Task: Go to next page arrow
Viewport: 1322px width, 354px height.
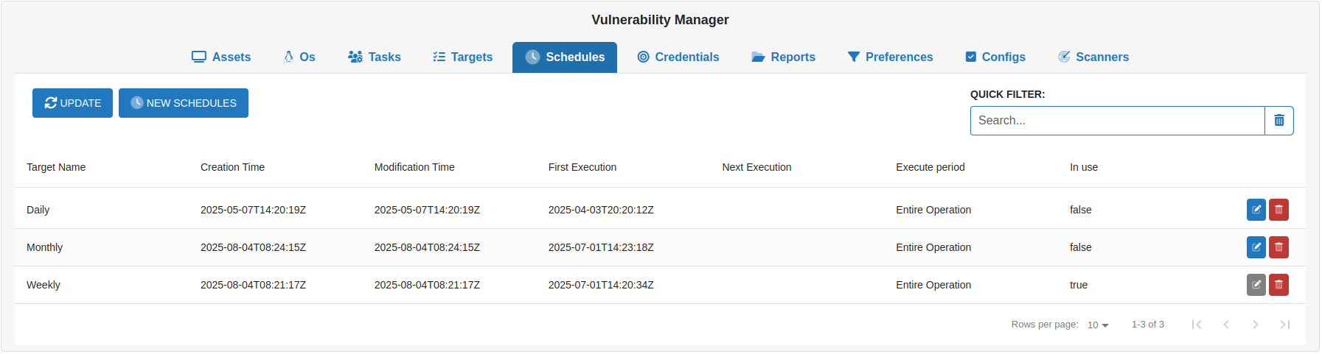Action: tap(1255, 325)
